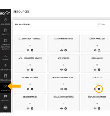Viewport: 110px width, 116px height.
Task: Click the Disable Applications card title
Action: 63,97
